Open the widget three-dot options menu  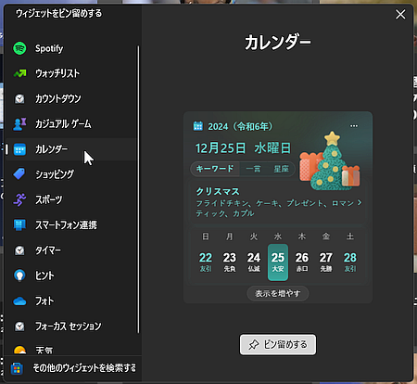(x=354, y=126)
